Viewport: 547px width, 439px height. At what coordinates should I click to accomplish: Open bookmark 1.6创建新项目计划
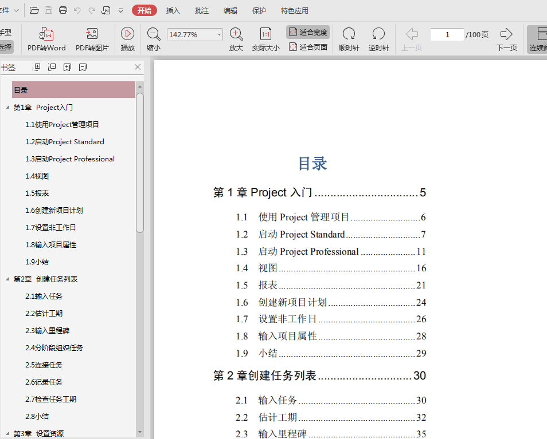tap(54, 210)
